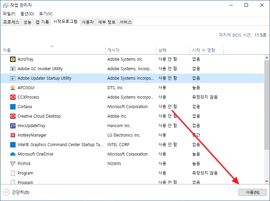The image size is (270, 201).
Task: Select the AcroTray row name
Action: (25, 59)
